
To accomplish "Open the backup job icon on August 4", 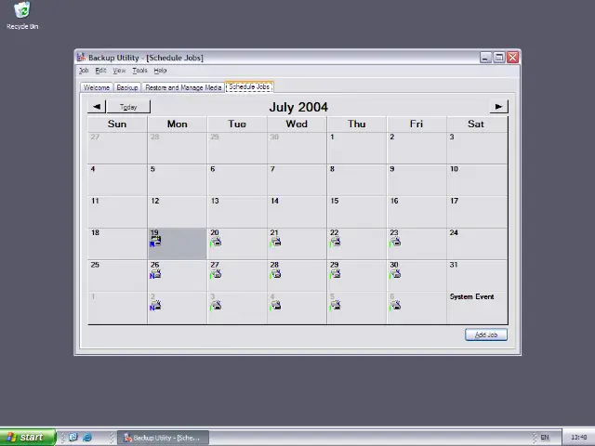I will tap(275, 306).
